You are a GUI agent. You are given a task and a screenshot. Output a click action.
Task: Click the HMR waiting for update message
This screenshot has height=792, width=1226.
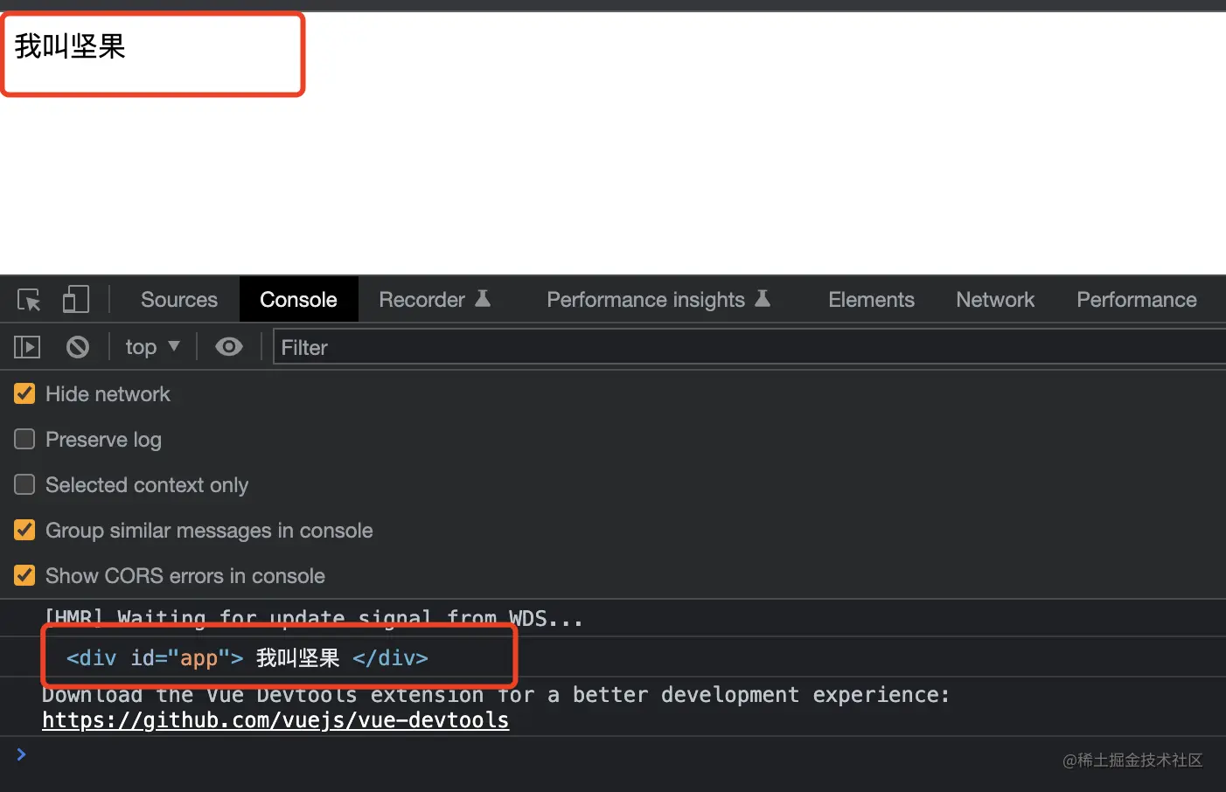[314, 619]
